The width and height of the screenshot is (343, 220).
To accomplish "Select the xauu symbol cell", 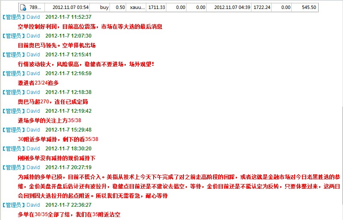I will click(137, 7).
